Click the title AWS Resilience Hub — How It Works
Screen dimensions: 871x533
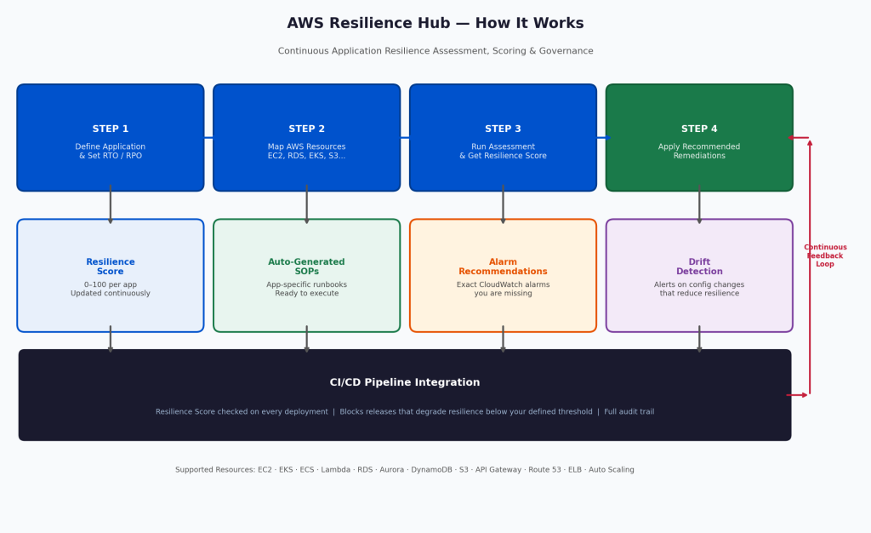[435, 23]
